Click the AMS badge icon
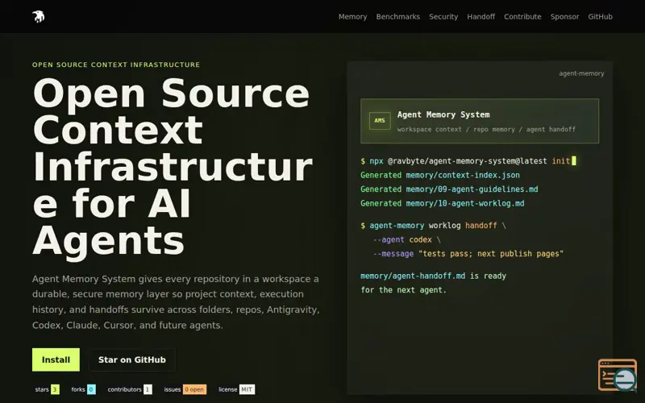The width and height of the screenshot is (645, 403). [380, 121]
